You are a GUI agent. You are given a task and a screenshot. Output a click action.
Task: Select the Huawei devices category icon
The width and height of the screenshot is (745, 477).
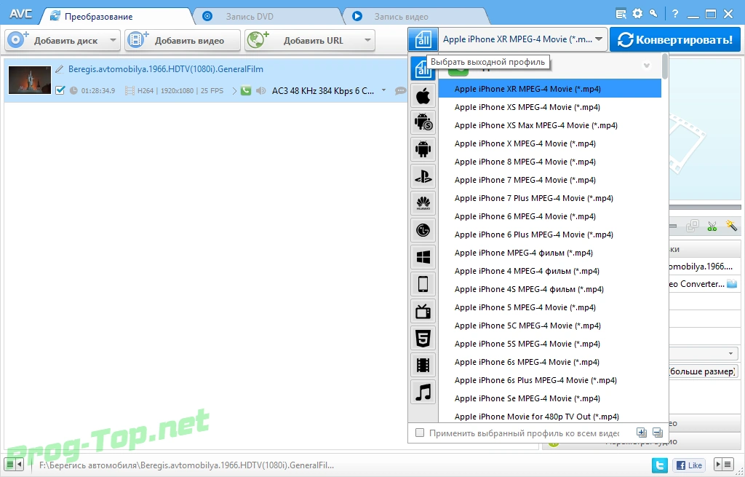tap(423, 204)
